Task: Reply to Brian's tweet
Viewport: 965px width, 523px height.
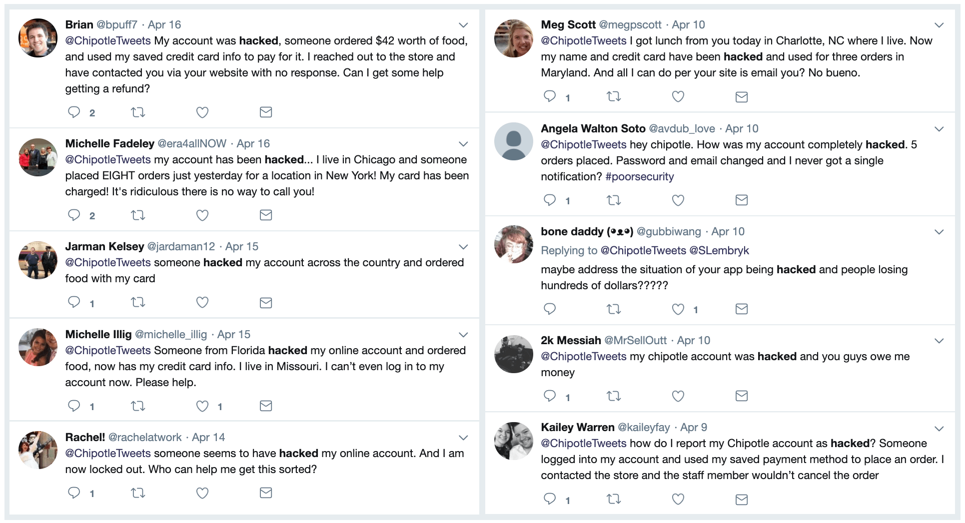Action: click(x=74, y=112)
